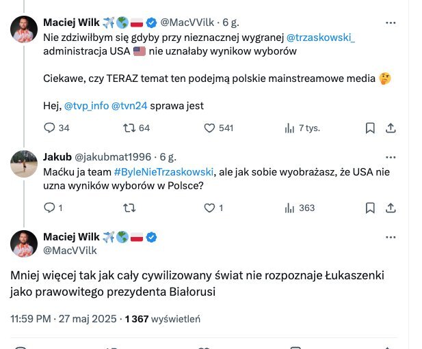Reply to Maciej Wilk's first tweet

pyautogui.click(x=49, y=128)
